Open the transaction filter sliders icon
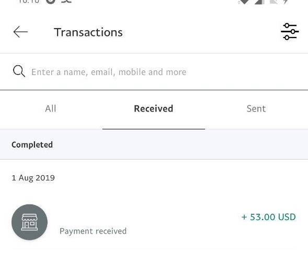Image resolution: width=308 pixels, height=256 pixels. (x=290, y=31)
